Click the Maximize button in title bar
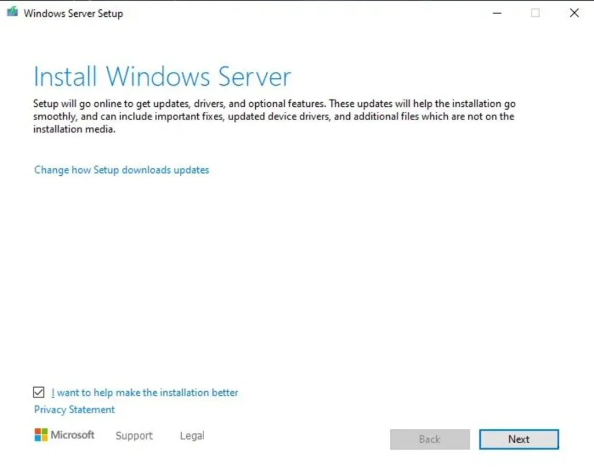This screenshot has width=594, height=470. [x=535, y=13]
